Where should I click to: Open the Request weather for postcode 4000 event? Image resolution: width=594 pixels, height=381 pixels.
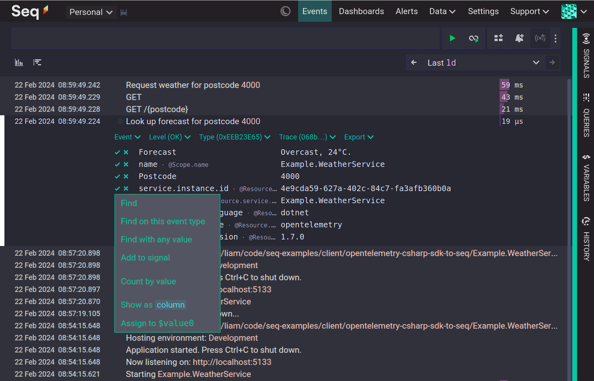[193, 85]
